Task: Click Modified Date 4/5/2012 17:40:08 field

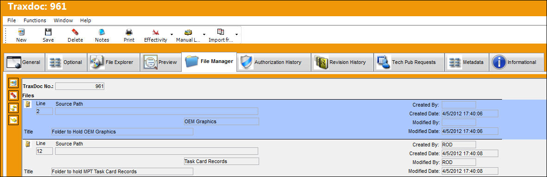Action: click(470, 171)
